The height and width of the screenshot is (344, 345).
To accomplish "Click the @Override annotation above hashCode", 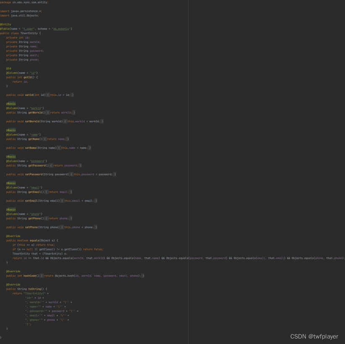I will click(x=13, y=271).
